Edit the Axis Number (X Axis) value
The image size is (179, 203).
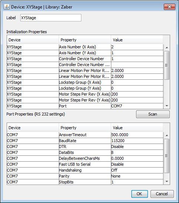coord(137,47)
